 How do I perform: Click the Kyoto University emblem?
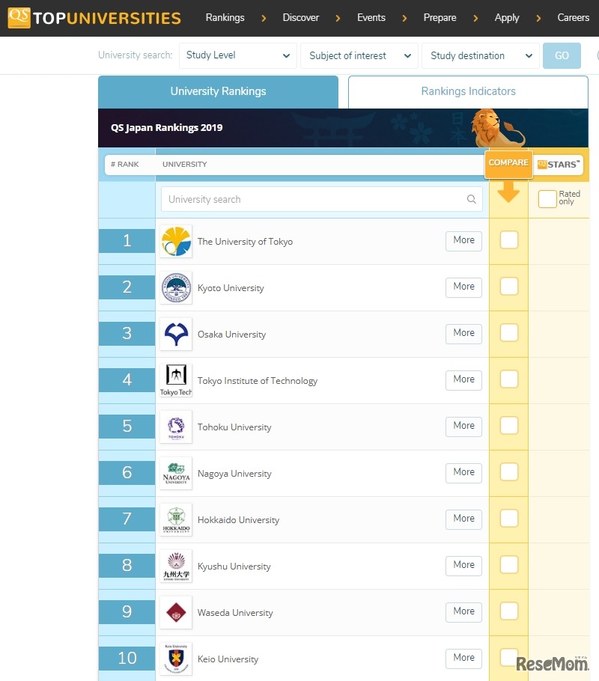(175, 287)
